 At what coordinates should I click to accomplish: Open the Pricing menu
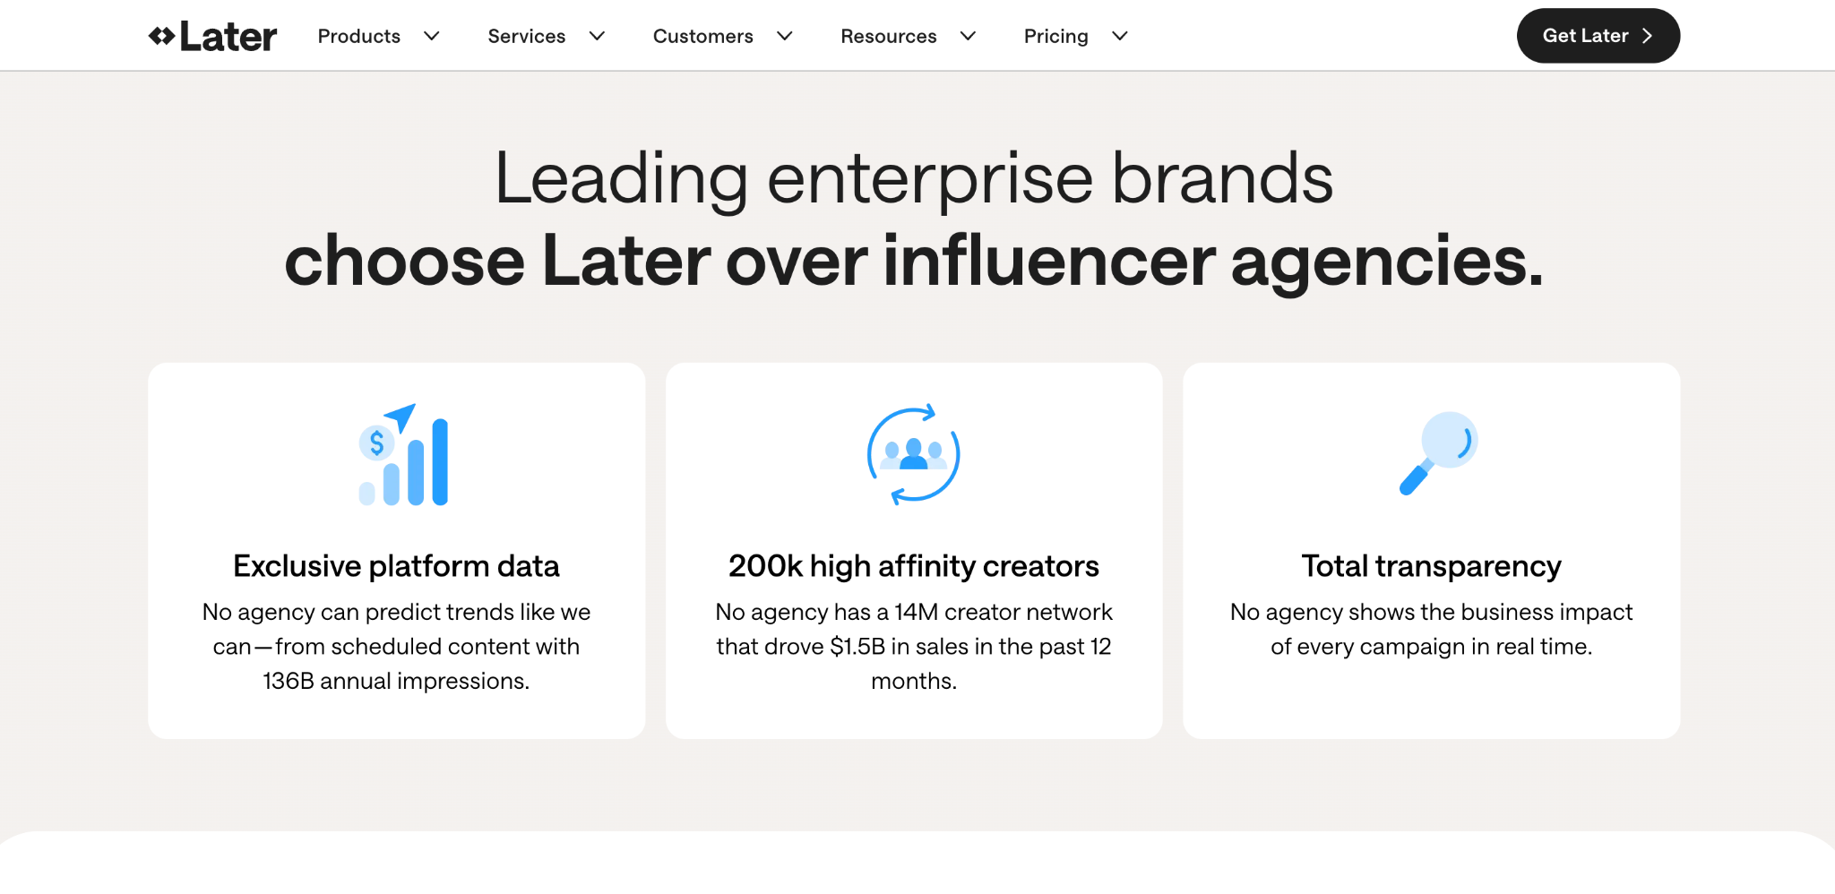tap(1056, 36)
